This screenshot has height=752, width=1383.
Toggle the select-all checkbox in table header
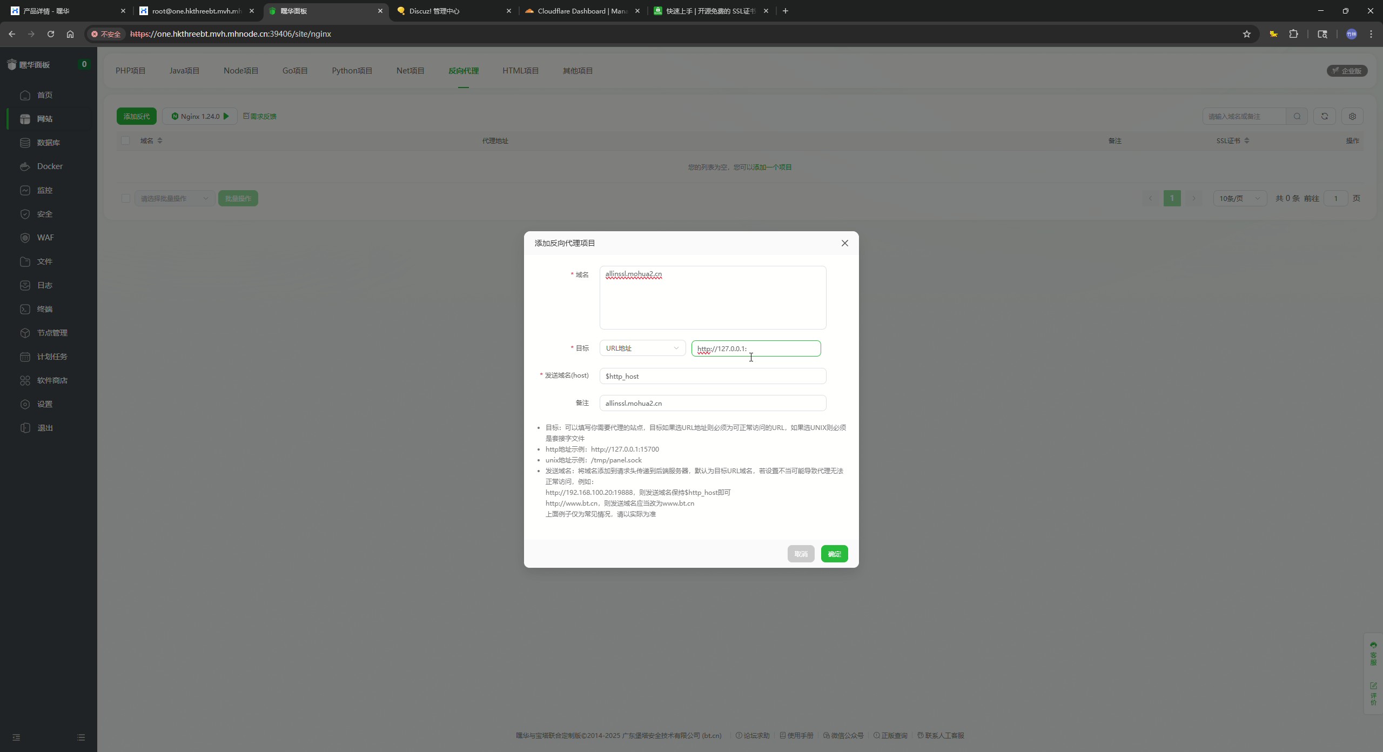coord(125,140)
